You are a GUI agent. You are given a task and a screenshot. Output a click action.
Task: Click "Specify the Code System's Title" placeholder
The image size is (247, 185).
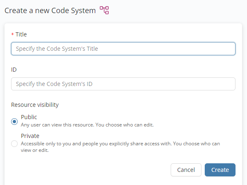(x=57, y=49)
